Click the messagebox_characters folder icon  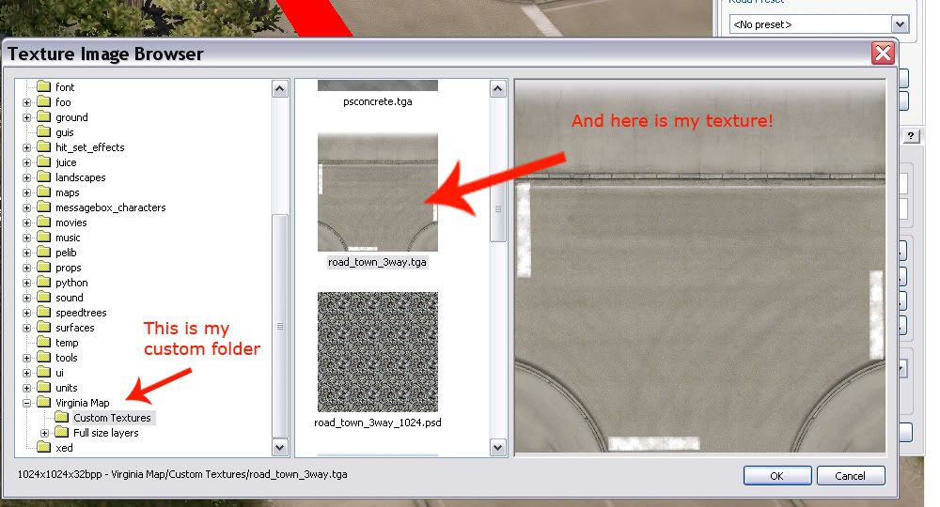click(43, 207)
